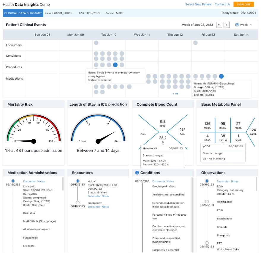
Task: Click the ICU length of stay gauge needle
Action: pyautogui.click(x=105, y=137)
